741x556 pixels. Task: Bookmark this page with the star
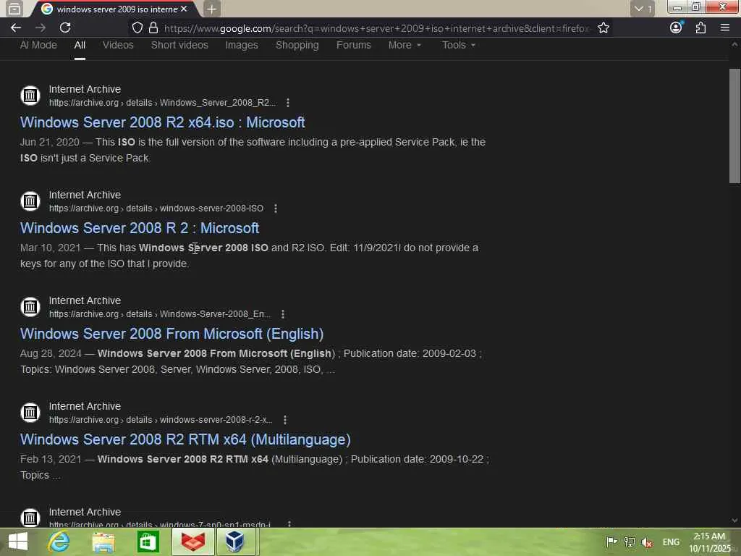pos(603,28)
